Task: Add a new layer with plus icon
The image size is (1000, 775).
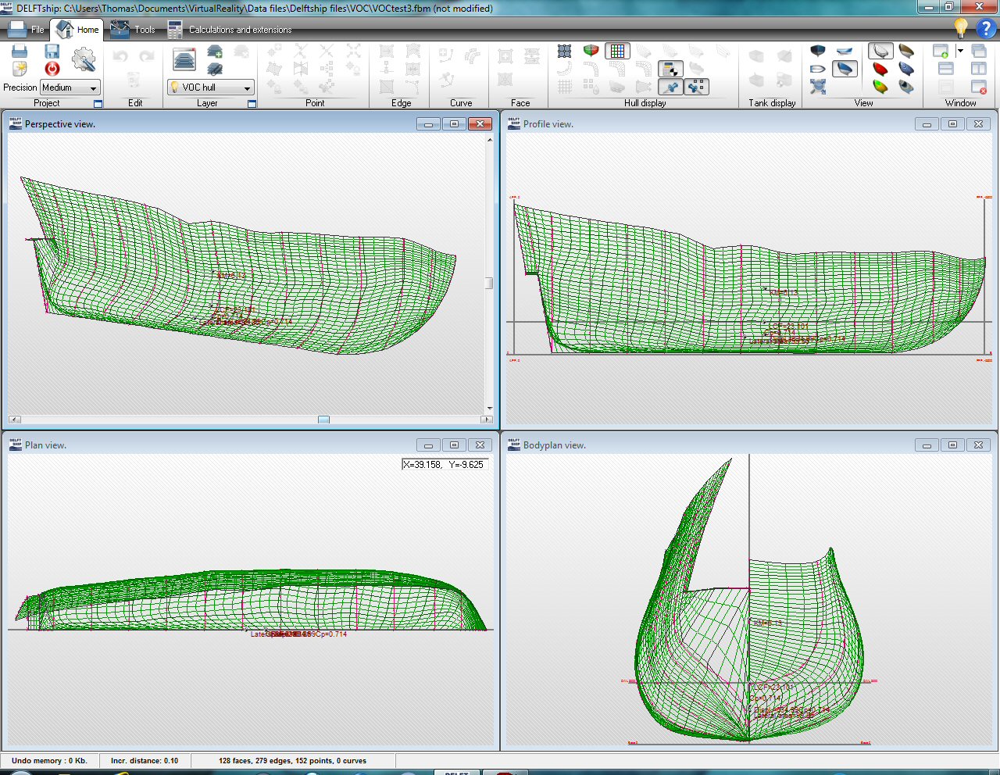Action: [x=215, y=52]
